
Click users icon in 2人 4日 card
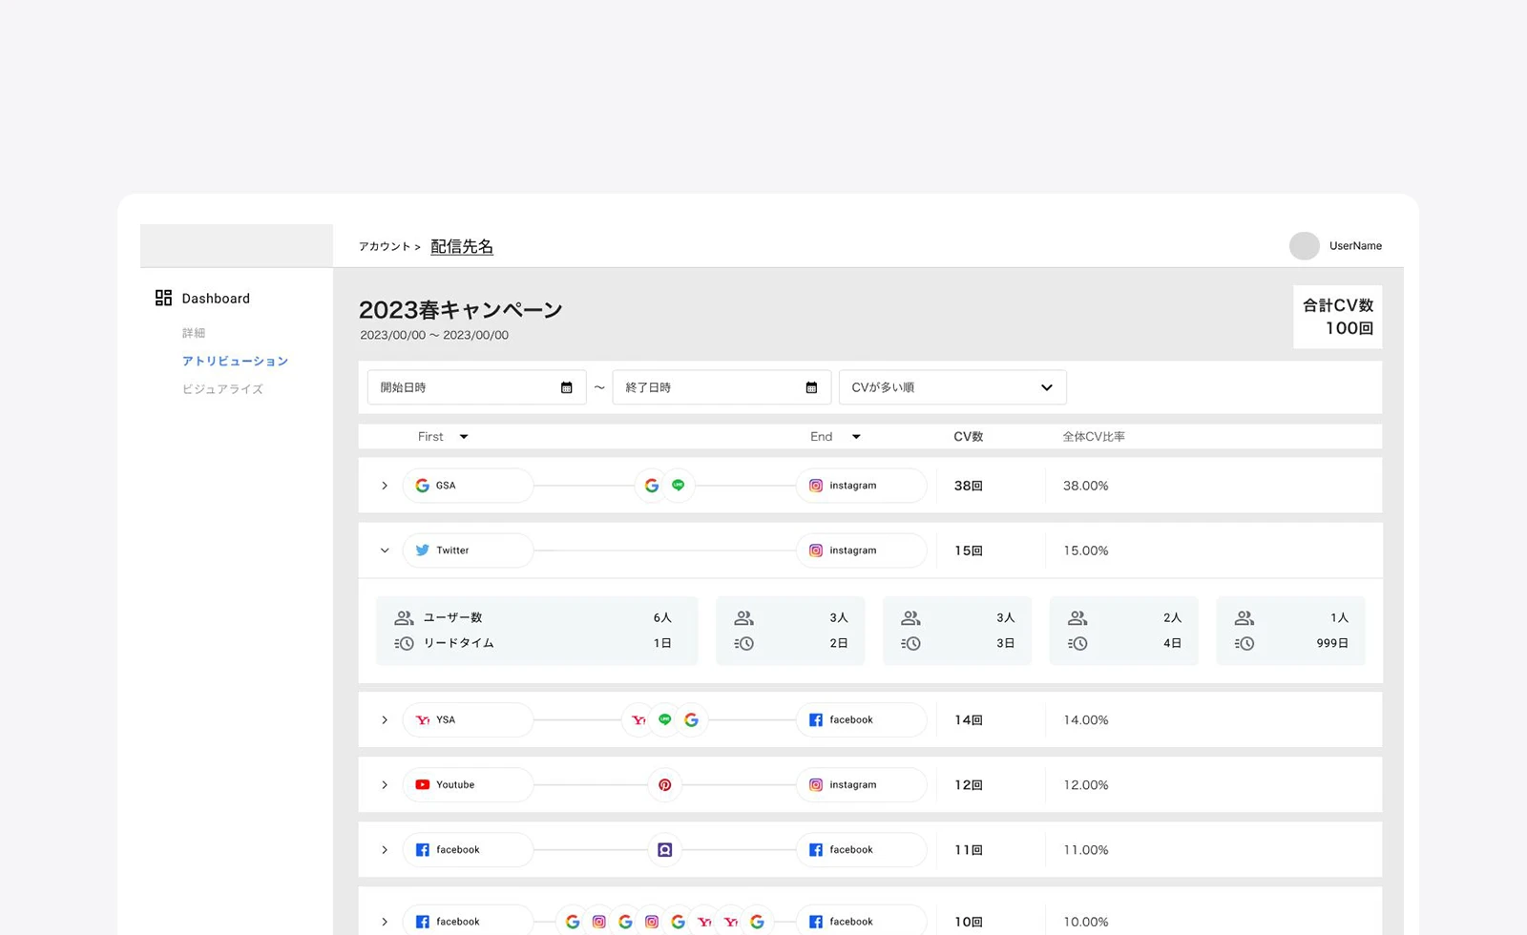pos(1077,617)
